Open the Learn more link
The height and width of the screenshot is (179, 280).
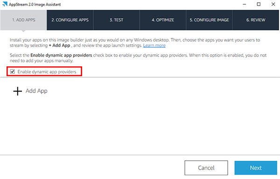click(154, 45)
